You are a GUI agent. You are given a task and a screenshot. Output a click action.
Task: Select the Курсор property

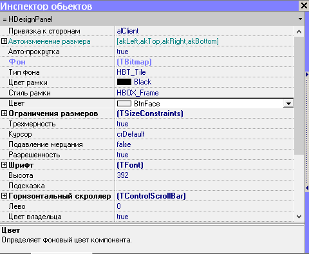[x=20, y=134]
